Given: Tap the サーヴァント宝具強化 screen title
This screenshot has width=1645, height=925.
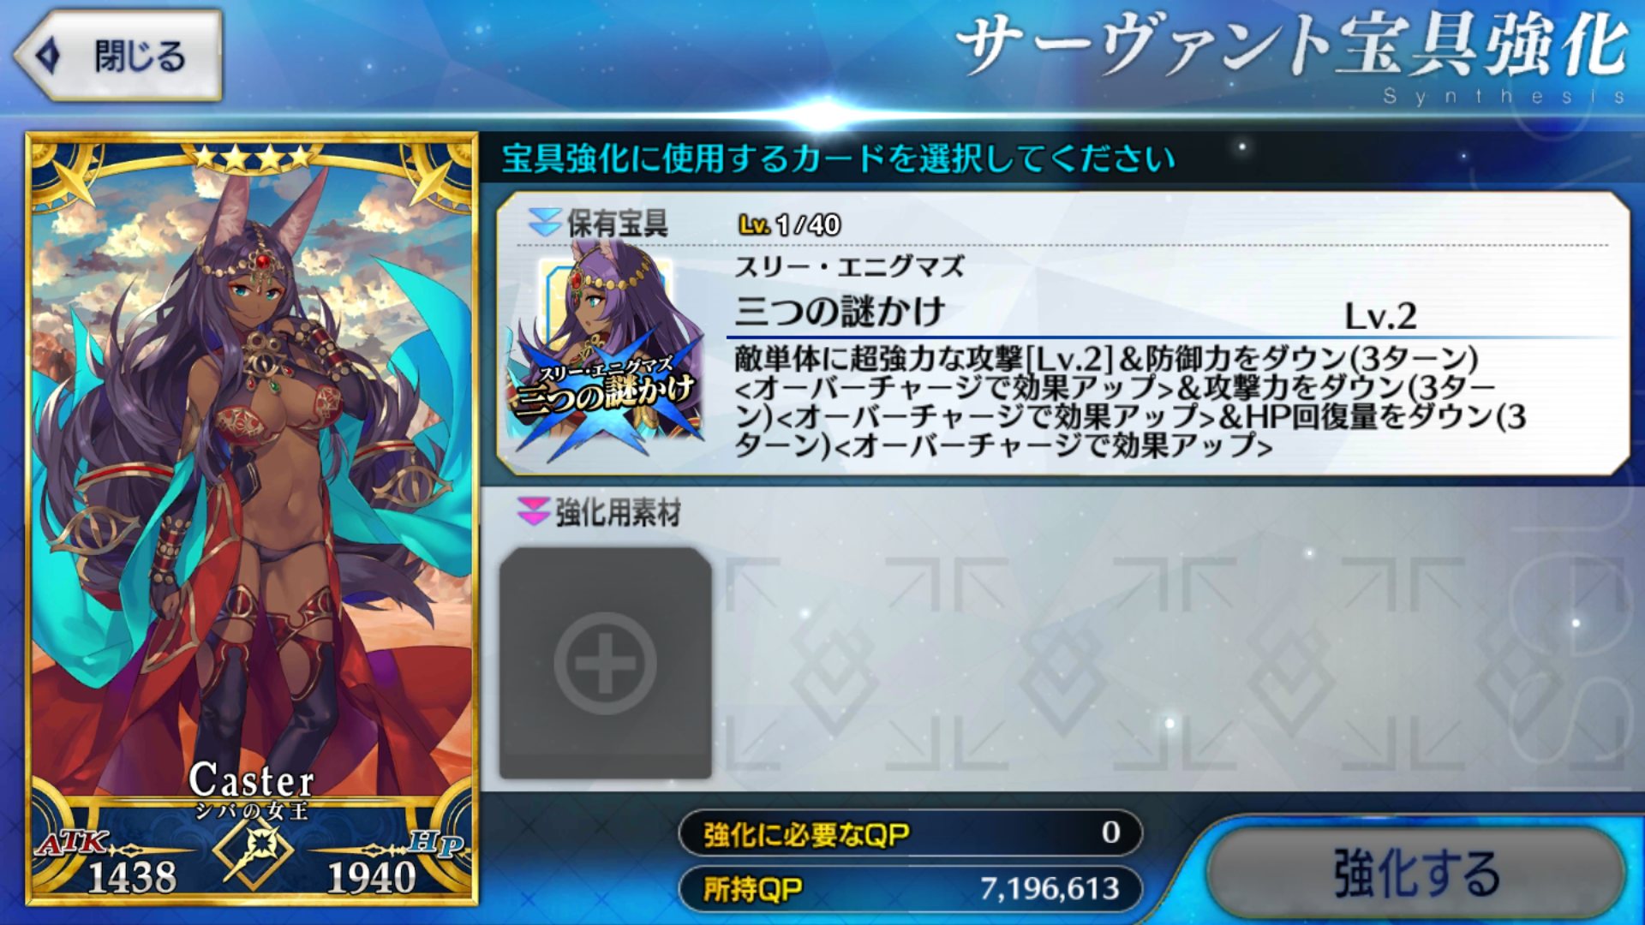Looking at the screenshot, I should pyautogui.click(x=1292, y=46).
